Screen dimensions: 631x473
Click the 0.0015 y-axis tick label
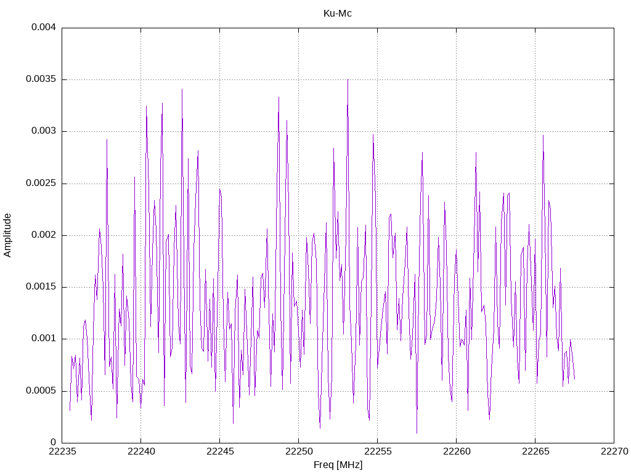pos(41,287)
